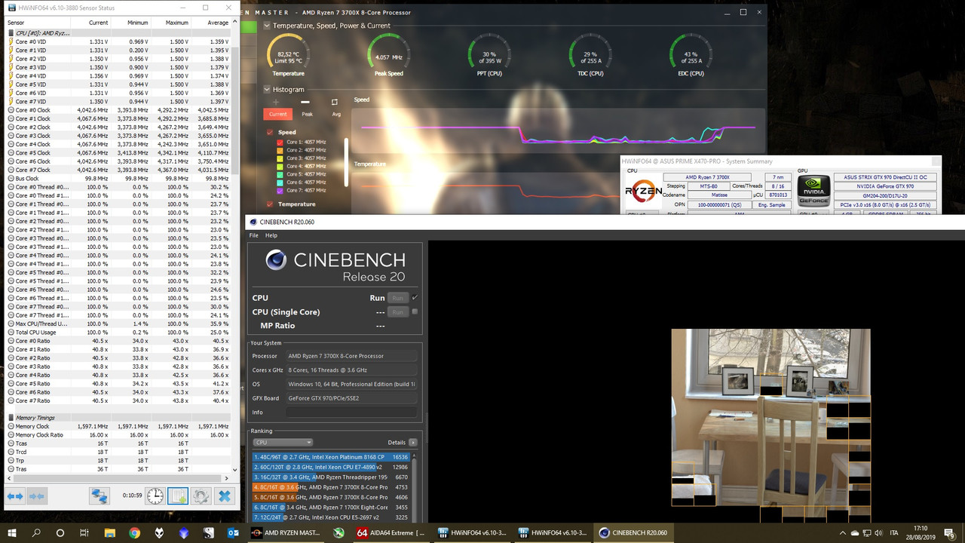Click HWiNFO shrink-columns inward arrows button
Image resolution: width=965 pixels, height=543 pixels.
point(37,495)
